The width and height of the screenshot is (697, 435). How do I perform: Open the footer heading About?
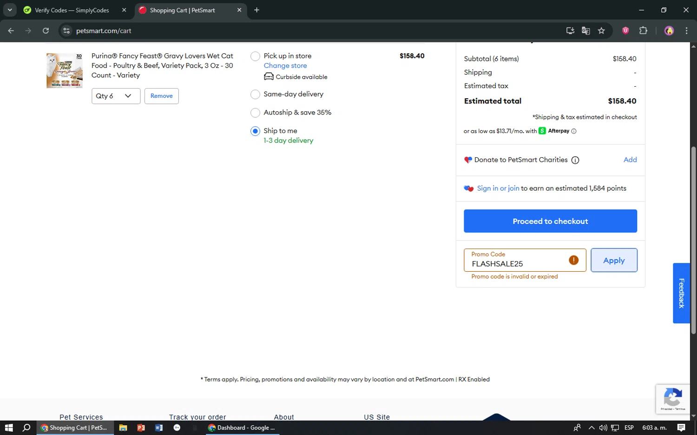284,417
